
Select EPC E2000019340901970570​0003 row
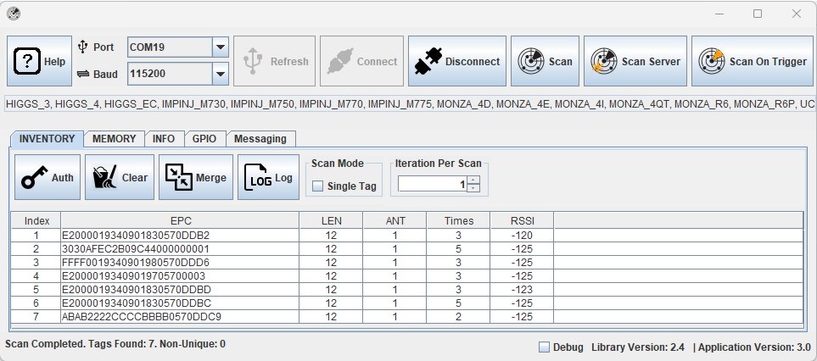[x=407, y=276]
